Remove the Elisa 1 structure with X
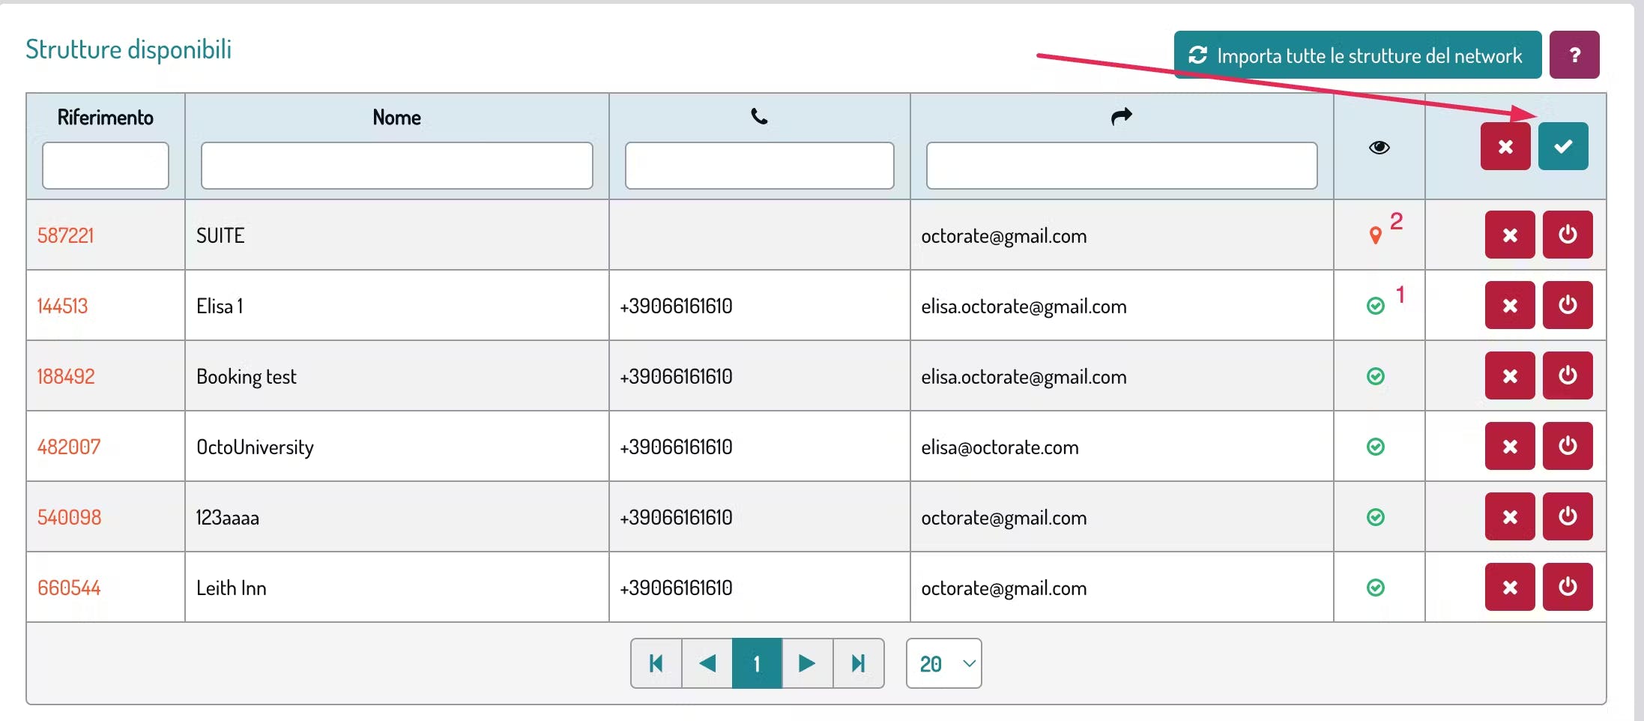 click(1510, 305)
